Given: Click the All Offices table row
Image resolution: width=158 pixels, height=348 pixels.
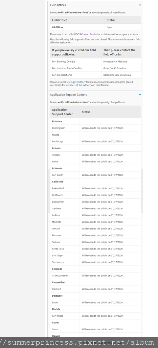Looking at the screenshot, I should pos(95,27).
